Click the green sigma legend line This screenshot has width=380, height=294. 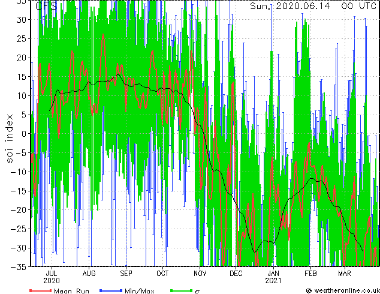click(x=181, y=290)
